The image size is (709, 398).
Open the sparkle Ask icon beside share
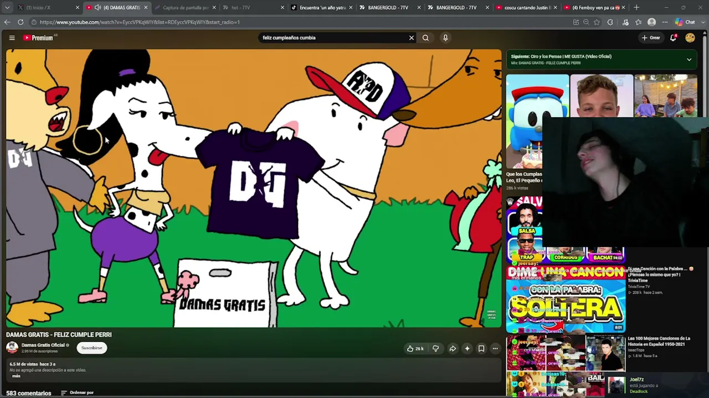467,349
